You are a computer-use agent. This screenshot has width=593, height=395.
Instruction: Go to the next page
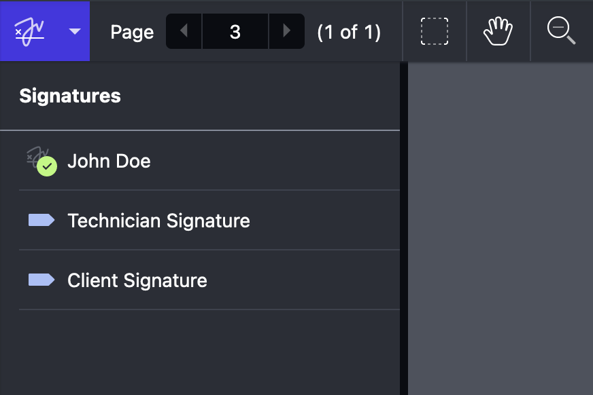[286, 31]
